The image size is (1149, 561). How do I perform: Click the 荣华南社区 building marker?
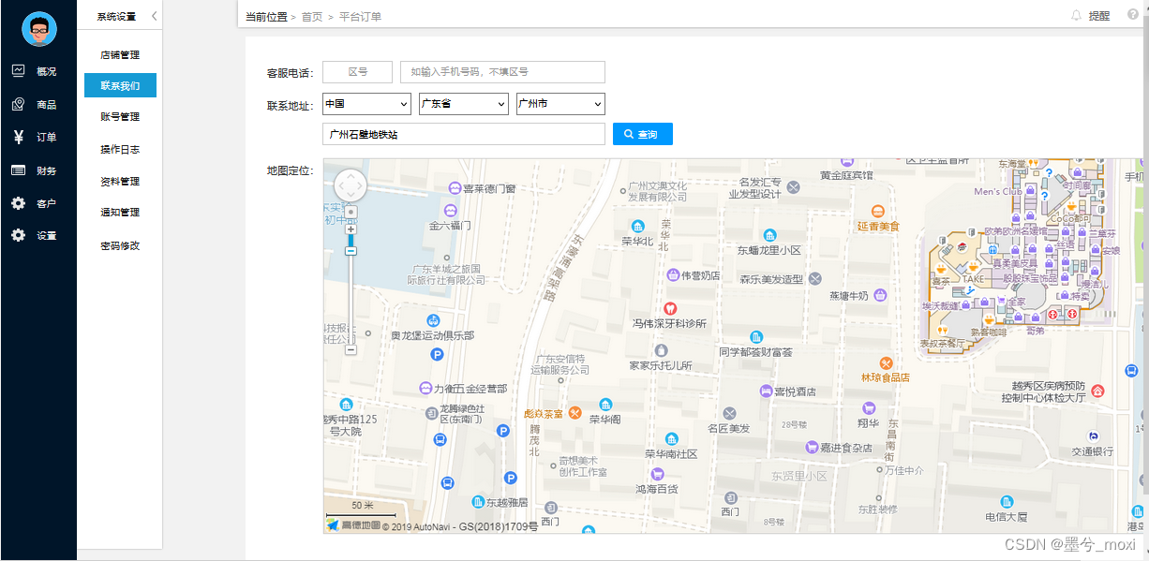click(671, 439)
